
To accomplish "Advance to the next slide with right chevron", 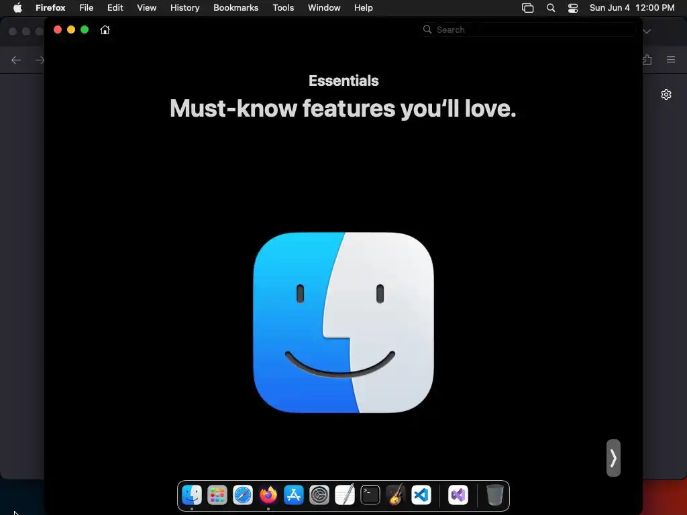I will pos(613,458).
